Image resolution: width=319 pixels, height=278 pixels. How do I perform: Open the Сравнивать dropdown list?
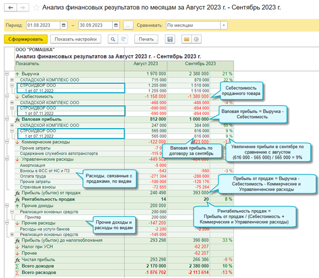tap(224, 25)
